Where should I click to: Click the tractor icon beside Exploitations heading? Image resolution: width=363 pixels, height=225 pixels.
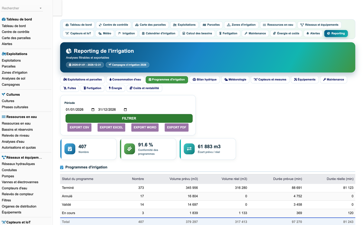coord(4,54)
